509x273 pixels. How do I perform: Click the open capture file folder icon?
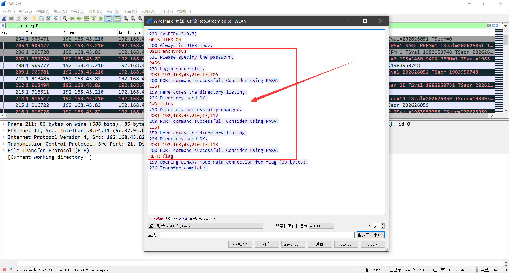pyautogui.click(x=34, y=19)
